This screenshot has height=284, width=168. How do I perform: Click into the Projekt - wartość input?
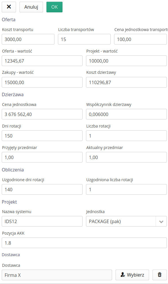126,61
